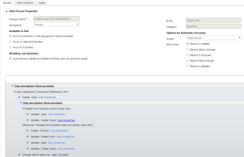Enable Record status changes checkbox
This screenshot has width=244, height=157.
click(x=188, y=50)
